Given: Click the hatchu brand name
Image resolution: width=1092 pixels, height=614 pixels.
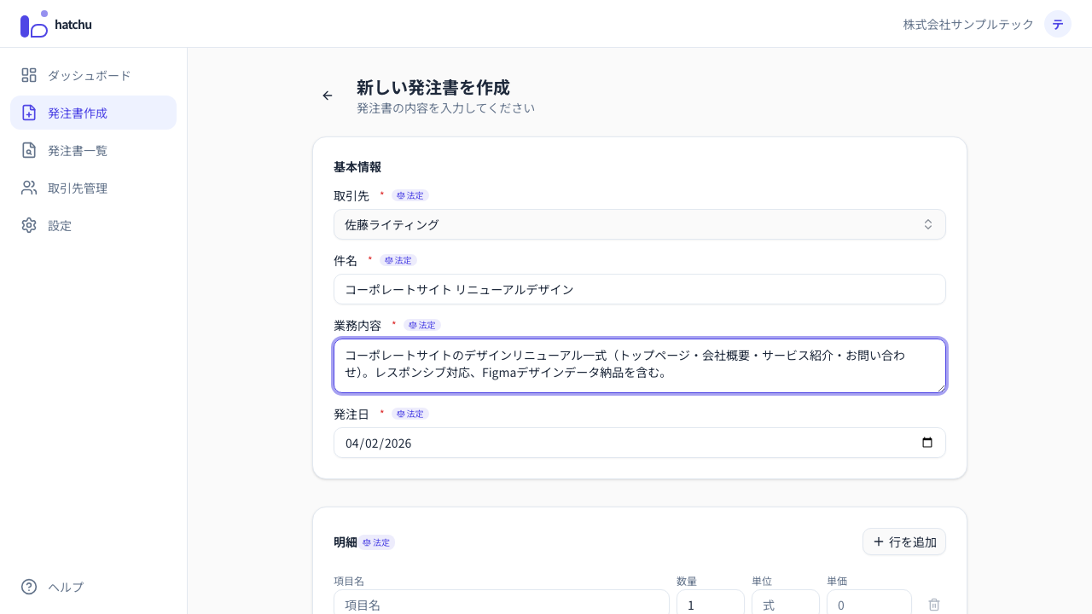Looking at the screenshot, I should tap(73, 24).
